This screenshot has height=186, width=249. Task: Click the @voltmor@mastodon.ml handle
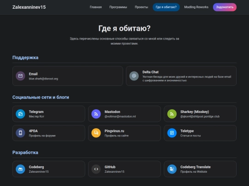[120, 116]
